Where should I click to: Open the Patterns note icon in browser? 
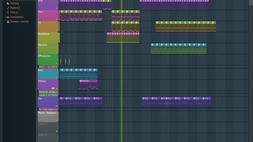[x=8, y=8]
